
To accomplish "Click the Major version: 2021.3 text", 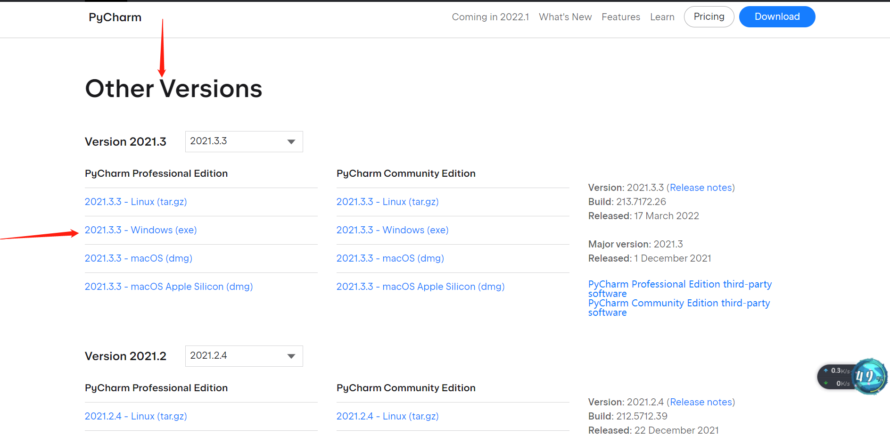I will click(x=635, y=244).
